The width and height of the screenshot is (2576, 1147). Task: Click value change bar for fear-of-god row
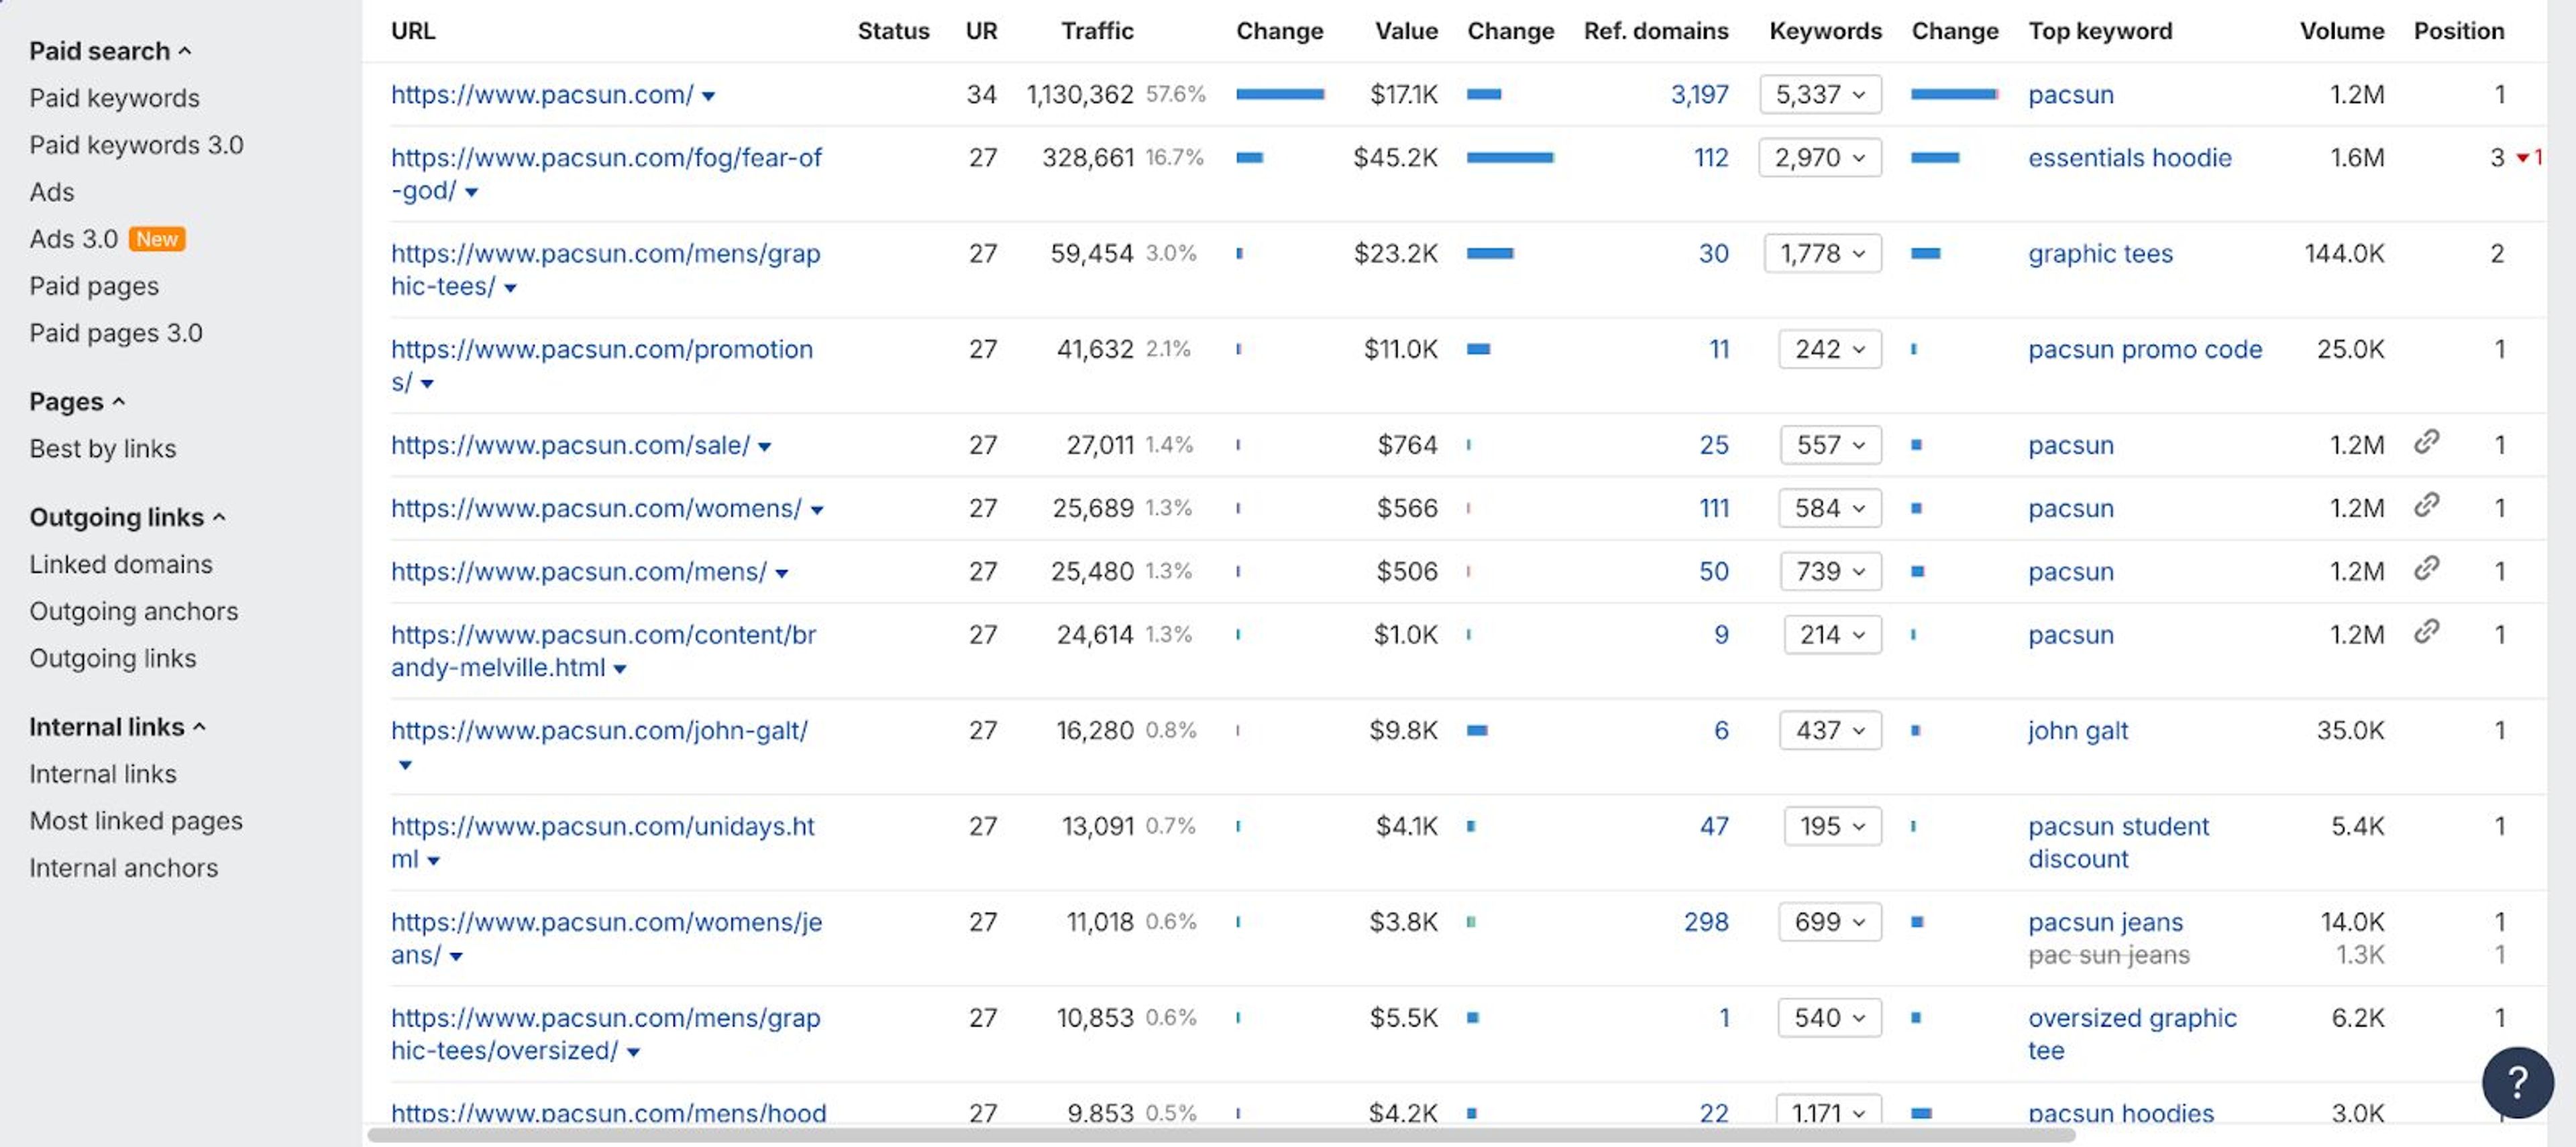1510,157
